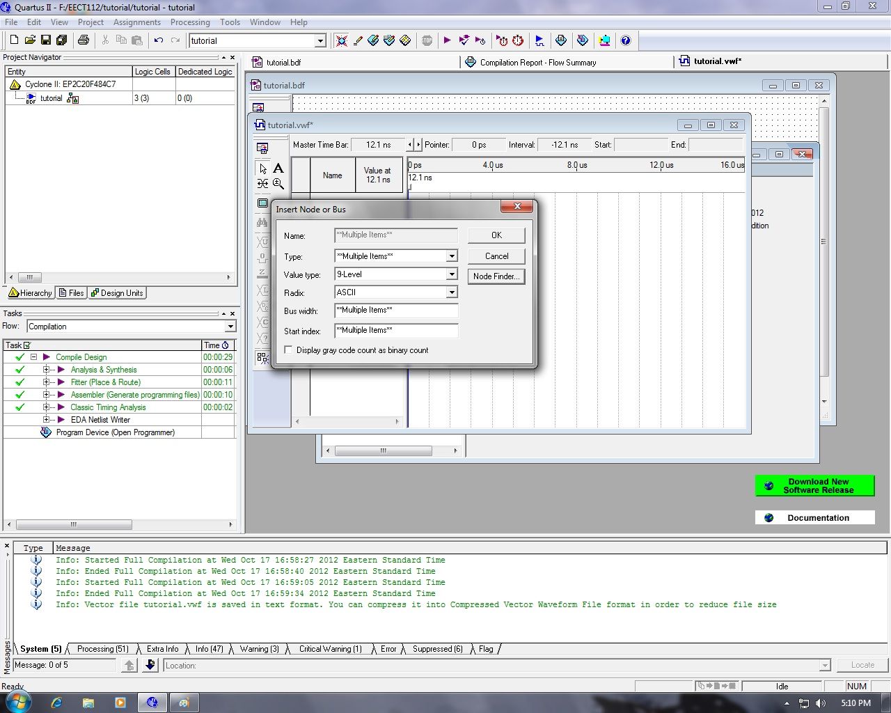Open the Programmer toolbar icon
This screenshot has height=713, width=891.
point(604,40)
